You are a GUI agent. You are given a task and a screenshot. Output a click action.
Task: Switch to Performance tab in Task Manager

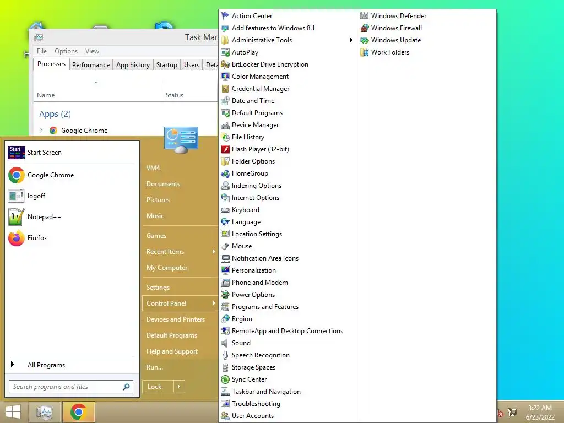(91, 65)
